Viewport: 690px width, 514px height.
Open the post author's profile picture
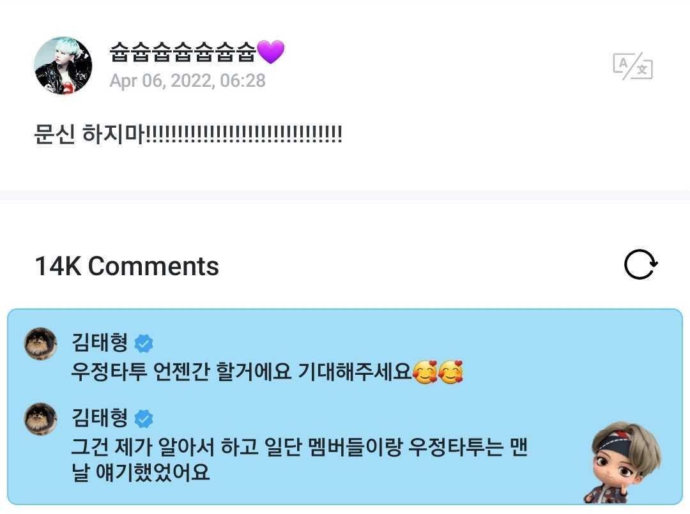pyautogui.click(x=63, y=66)
